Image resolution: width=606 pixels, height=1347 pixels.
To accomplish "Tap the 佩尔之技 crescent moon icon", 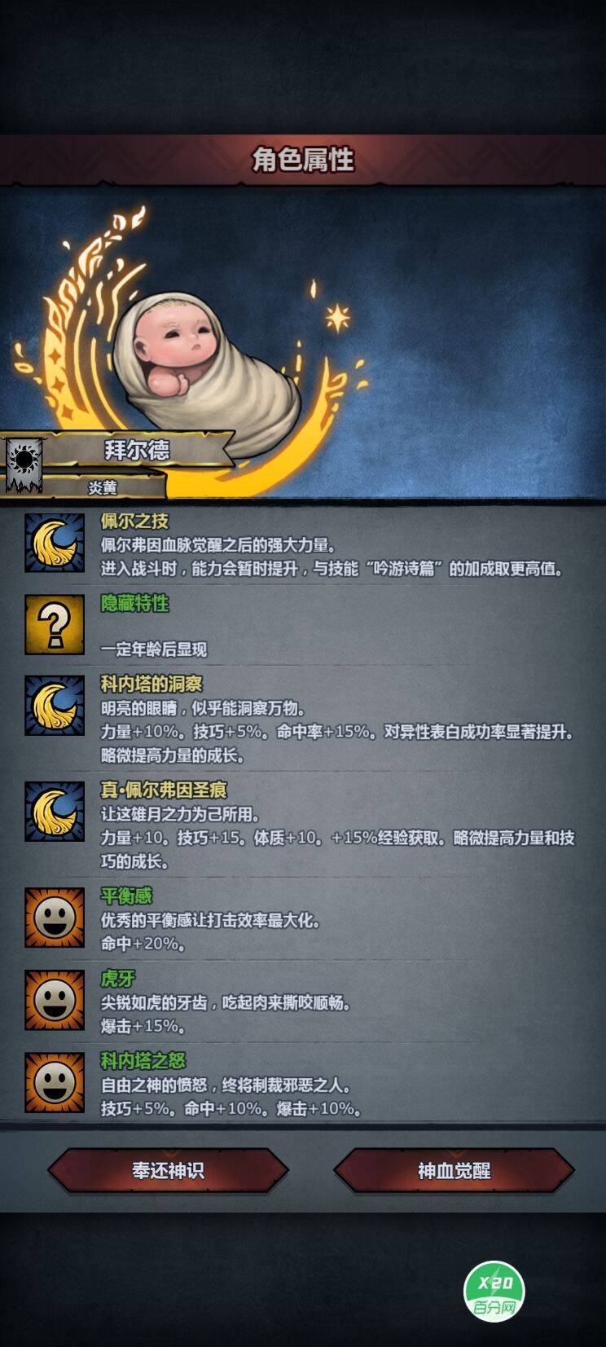I will (x=55, y=543).
